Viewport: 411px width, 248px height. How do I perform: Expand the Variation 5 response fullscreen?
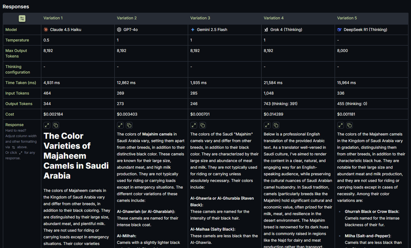click(340, 125)
